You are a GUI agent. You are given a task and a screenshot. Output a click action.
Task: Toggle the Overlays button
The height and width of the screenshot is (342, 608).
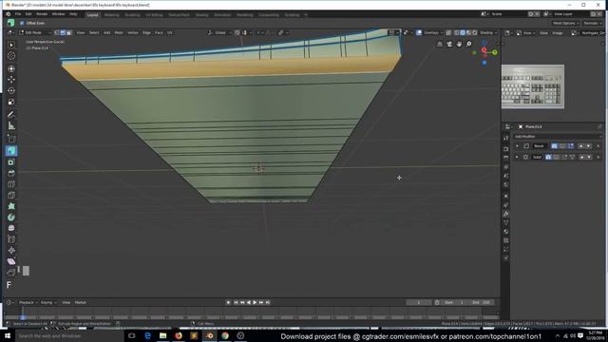[419, 33]
